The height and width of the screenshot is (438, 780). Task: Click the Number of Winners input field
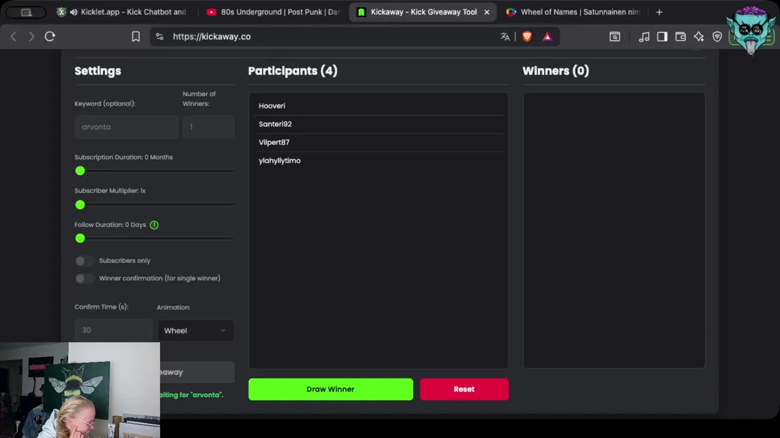(208, 127)
